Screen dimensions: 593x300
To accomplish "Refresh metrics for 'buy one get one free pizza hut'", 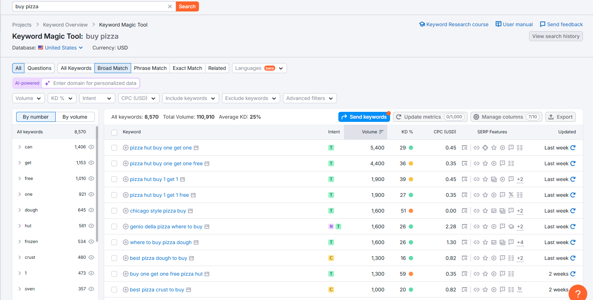I will 573,274.
